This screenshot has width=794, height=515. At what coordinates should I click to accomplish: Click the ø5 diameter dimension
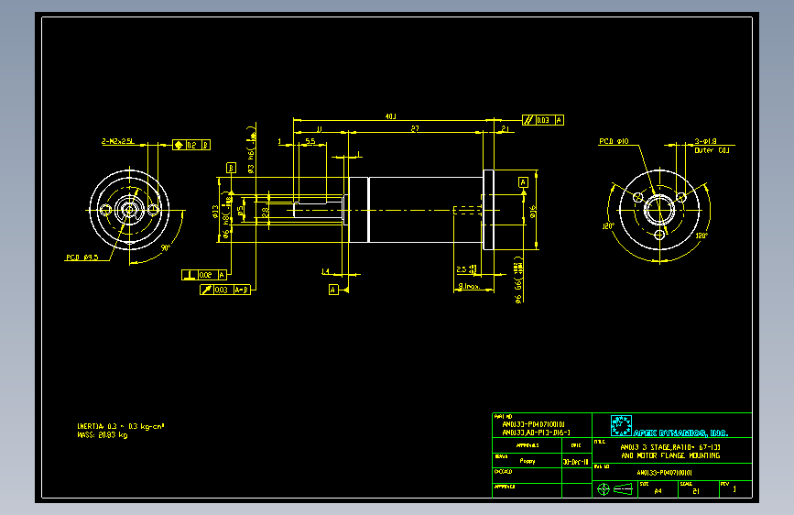[x=241, y=209]
